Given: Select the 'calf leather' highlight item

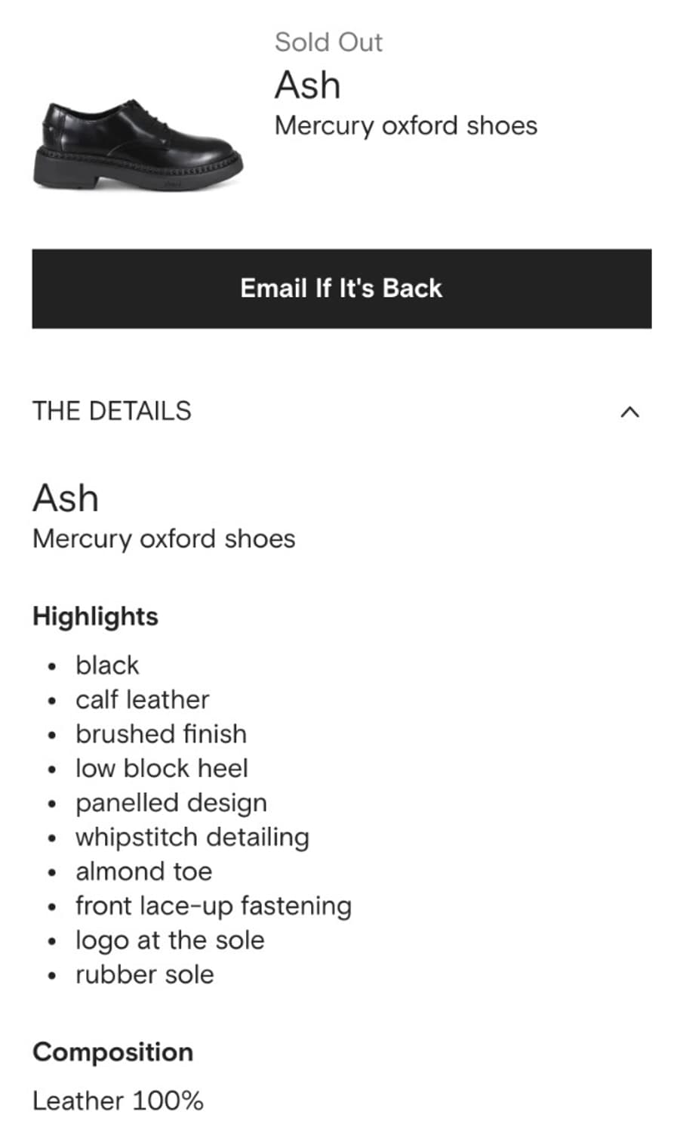Looking at the screenshot, I should pyautogui.click(x=142, y=699).
